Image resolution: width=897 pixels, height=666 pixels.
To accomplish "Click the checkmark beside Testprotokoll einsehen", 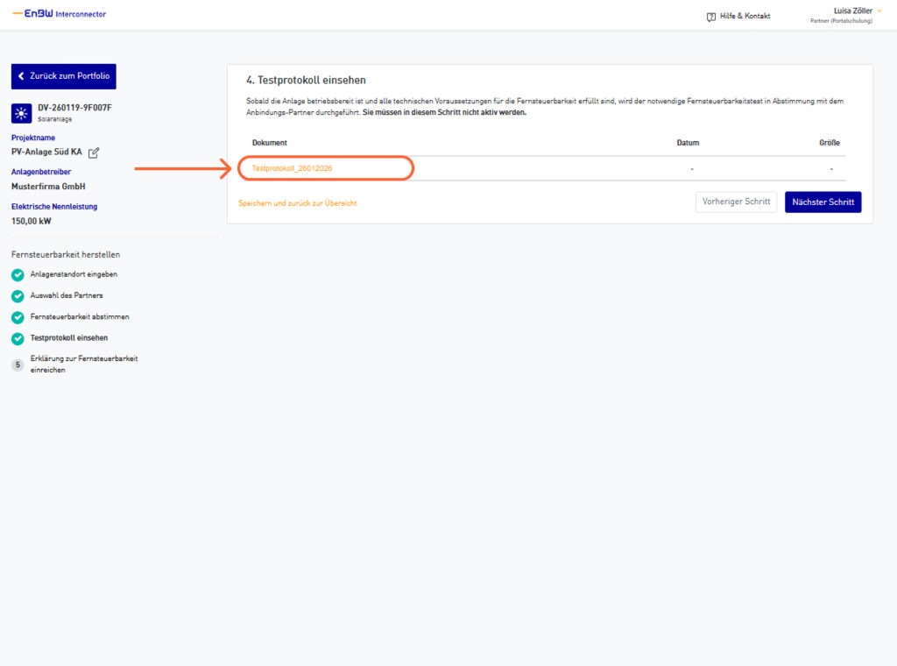I will point(18,337).
